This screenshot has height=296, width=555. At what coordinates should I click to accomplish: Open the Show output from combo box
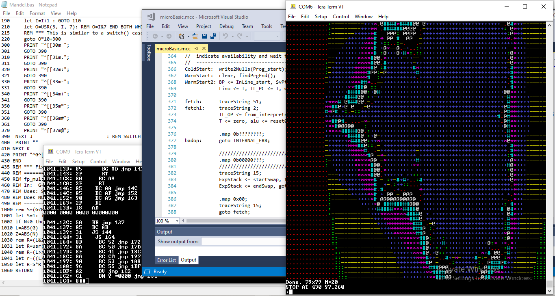244,241
